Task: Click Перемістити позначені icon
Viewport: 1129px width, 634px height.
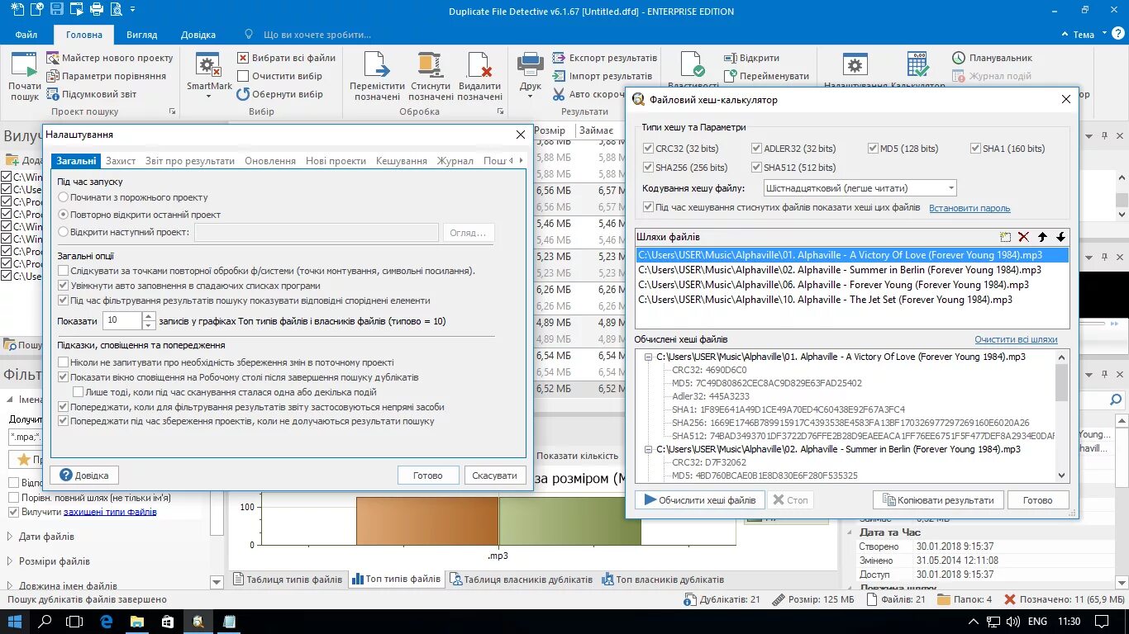Action: 378,66
